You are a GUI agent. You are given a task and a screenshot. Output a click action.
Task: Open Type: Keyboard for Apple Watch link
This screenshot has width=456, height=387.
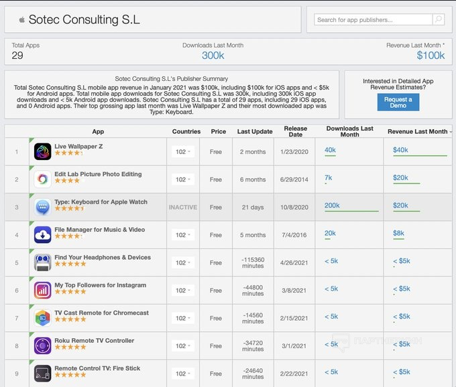pos(101,202)
